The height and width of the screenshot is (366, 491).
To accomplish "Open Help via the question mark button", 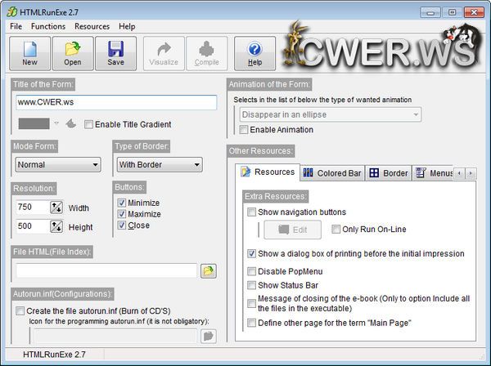I will 255,53.
